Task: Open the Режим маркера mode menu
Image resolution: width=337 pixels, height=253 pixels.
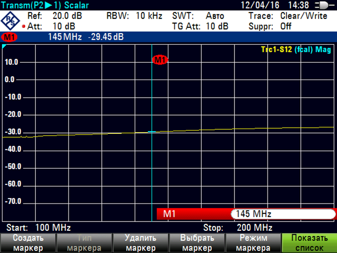Action: tap(253, 242)
